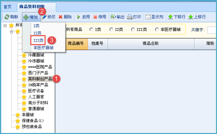Collapse the second-level tree node expander

[x=12, y=31]
